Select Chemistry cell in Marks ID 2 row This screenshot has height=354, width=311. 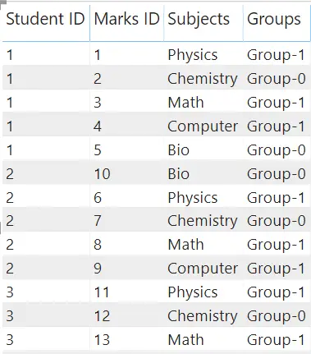click(x=203, y=79)
